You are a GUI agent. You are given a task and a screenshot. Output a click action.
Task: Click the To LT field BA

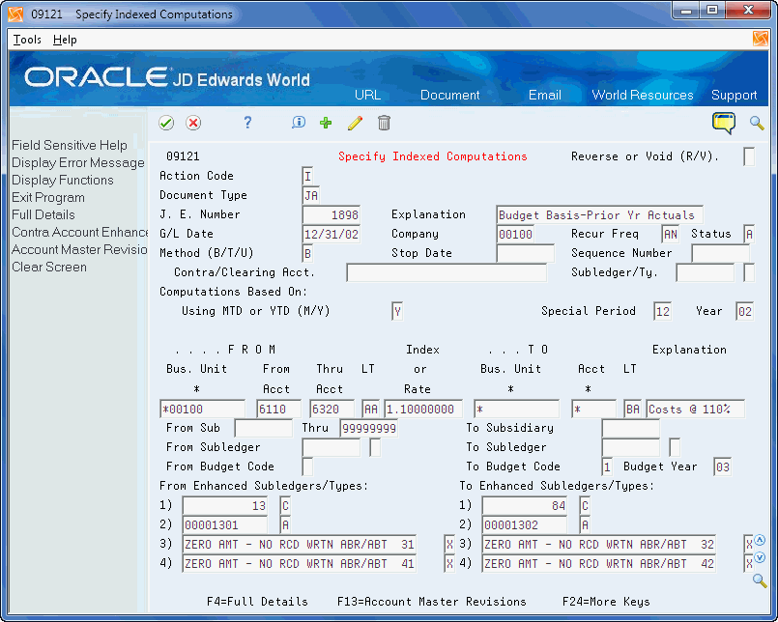coord(633,410)
